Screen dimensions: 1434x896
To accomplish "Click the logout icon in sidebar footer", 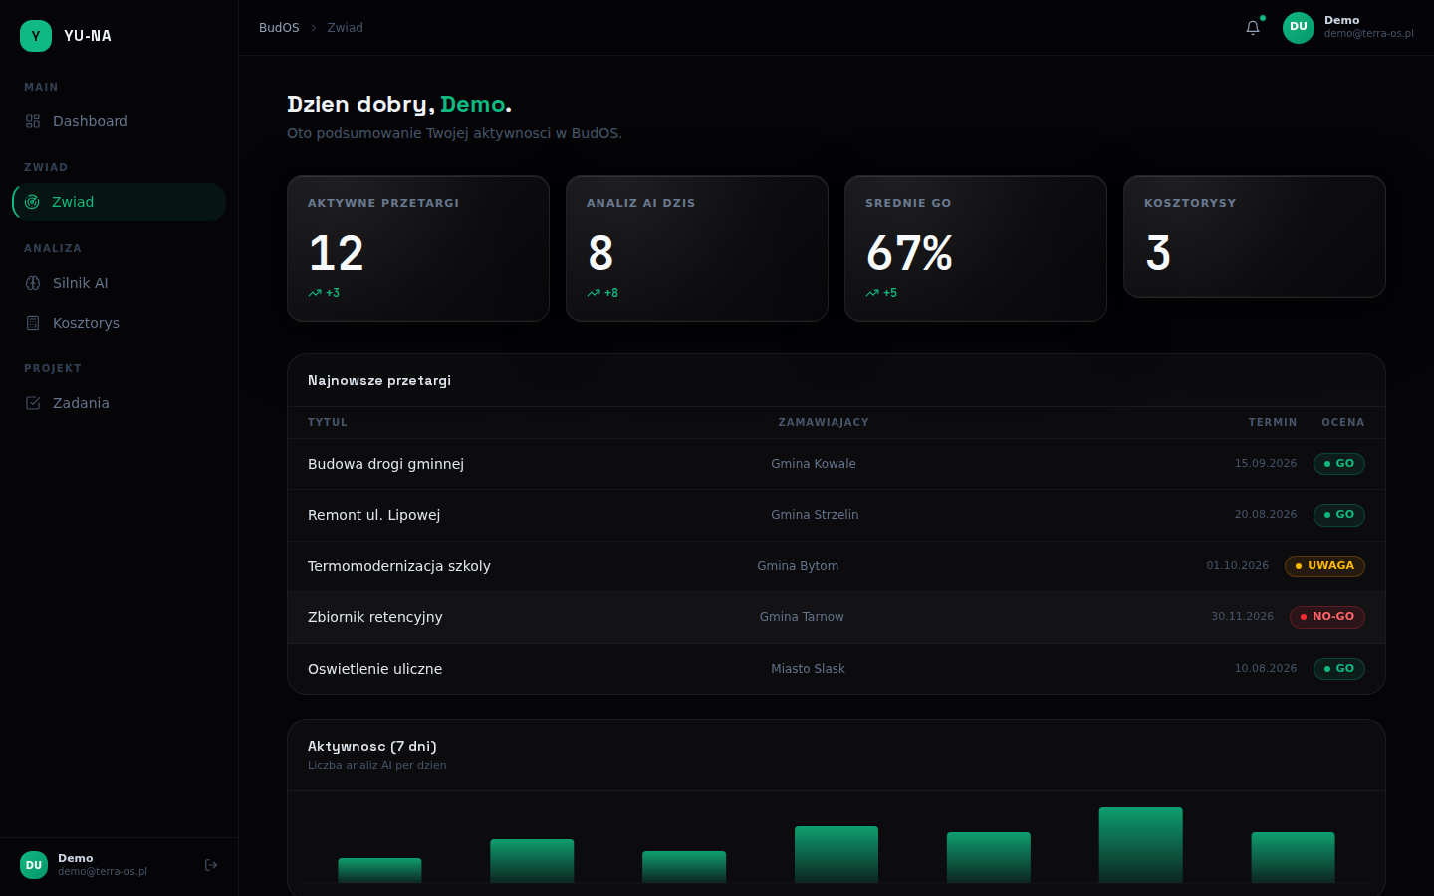I will (x=211, y=865).
